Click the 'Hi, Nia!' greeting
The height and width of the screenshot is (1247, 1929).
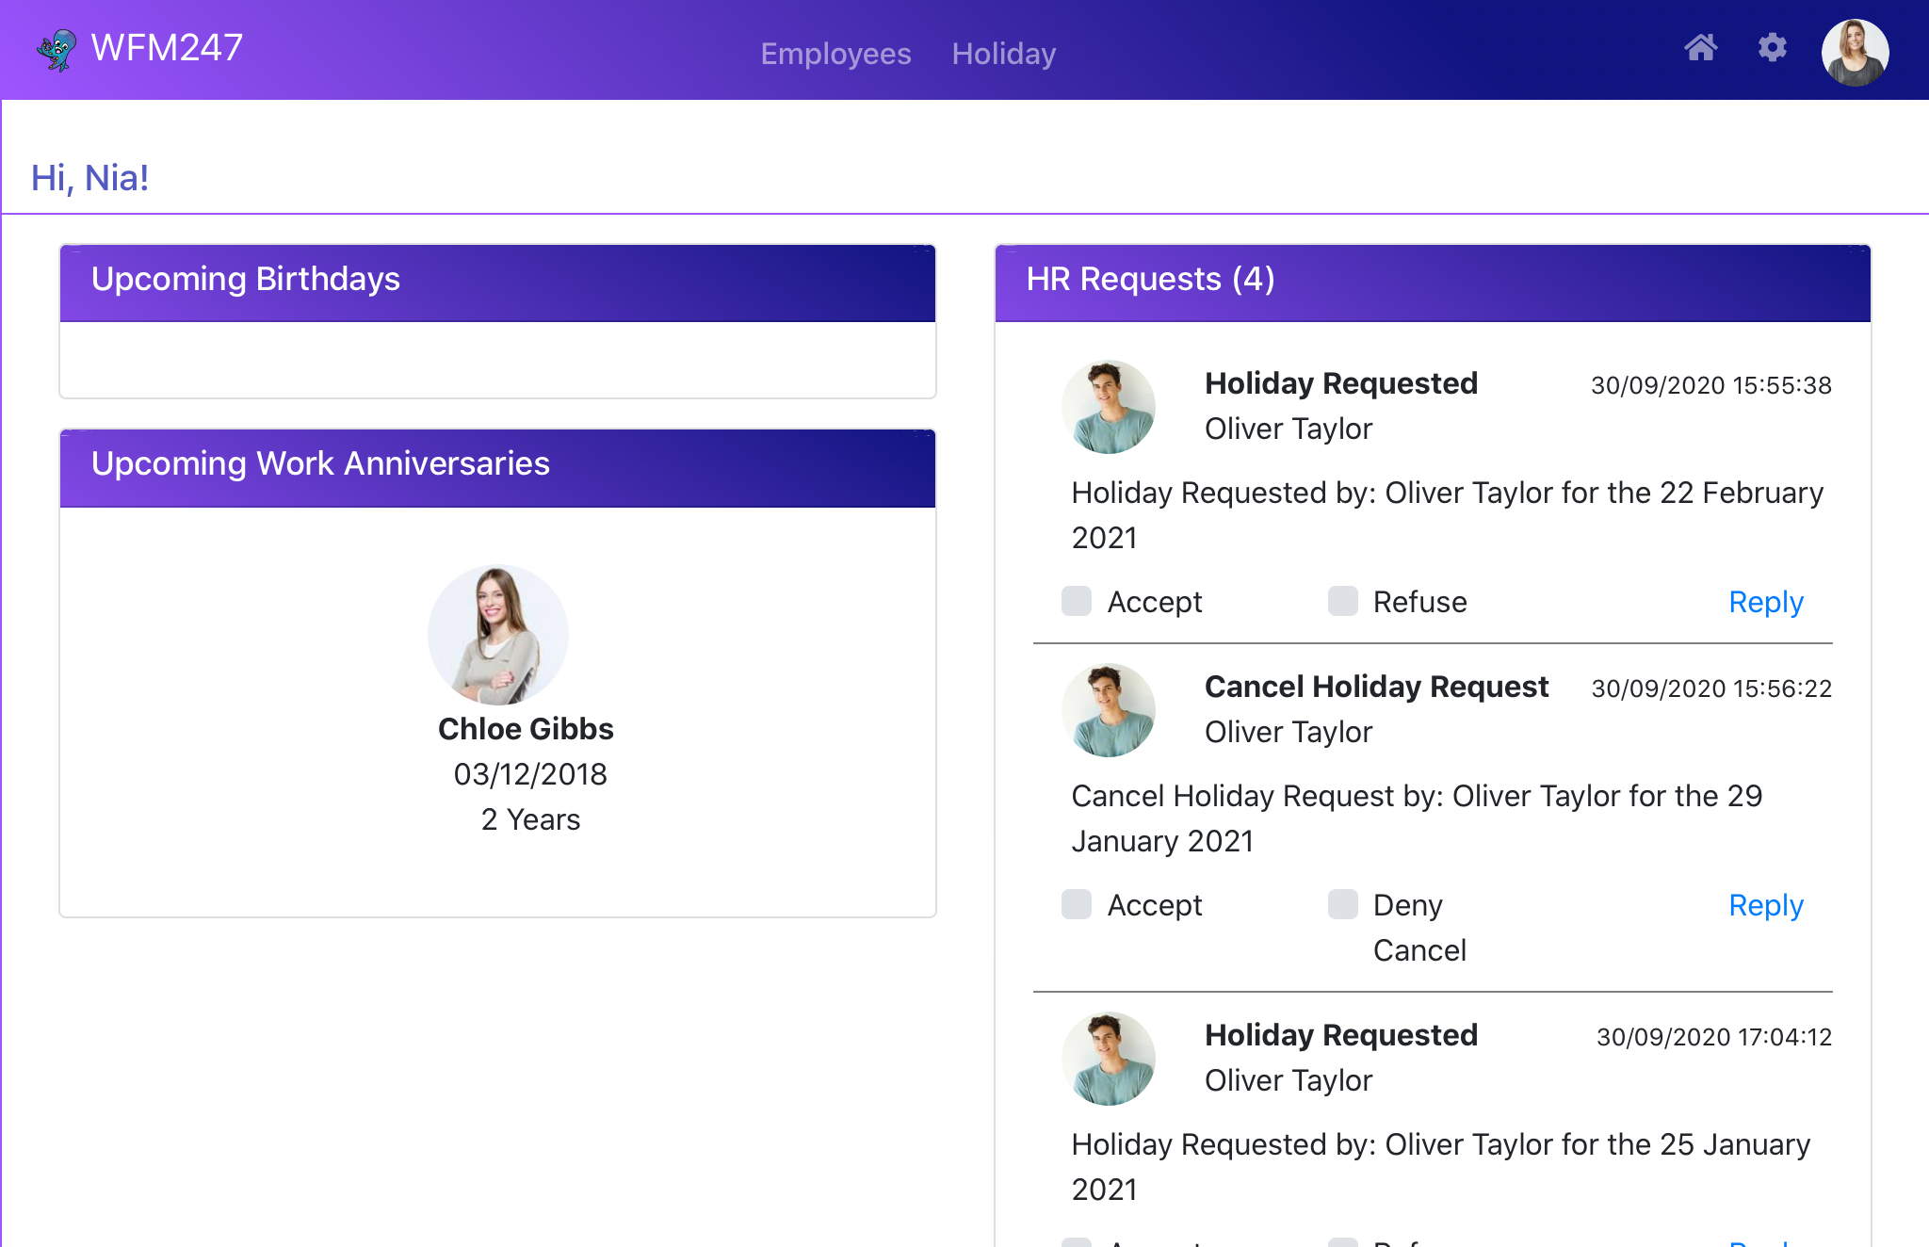click(89, 178)
